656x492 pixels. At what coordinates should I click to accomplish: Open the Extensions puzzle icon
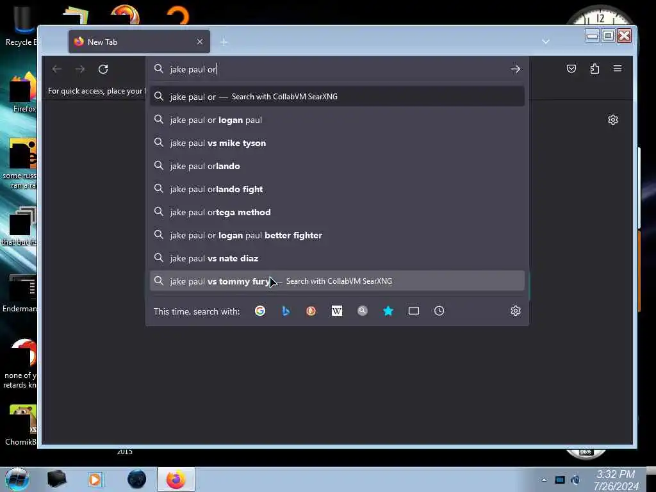pyautogui.click(x=594, y=69)
